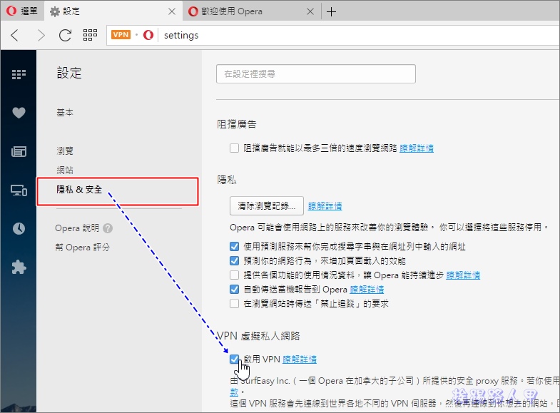Open 幫 Opera 評分 link
The width and height of the screenshot is (560, 413).
pyautogui.click(x=83, y=248)
